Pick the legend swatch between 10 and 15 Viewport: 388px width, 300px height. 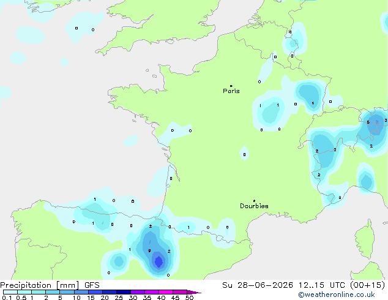[x=81, y=292]
